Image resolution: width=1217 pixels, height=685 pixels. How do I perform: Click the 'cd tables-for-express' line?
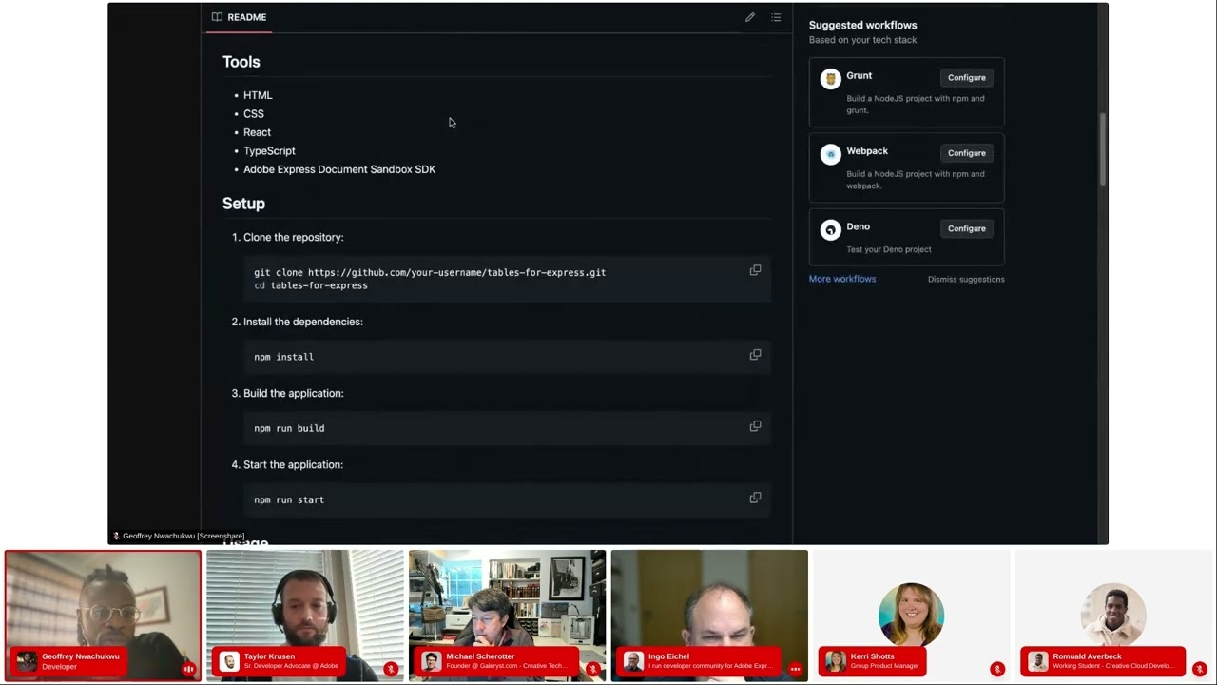311,285
